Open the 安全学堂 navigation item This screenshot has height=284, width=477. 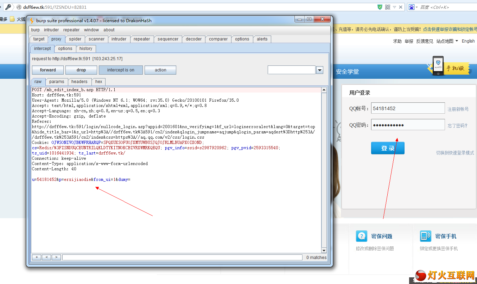tap(347, 71)
